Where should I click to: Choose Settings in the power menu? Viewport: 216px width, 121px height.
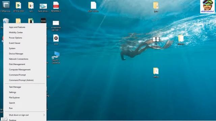[x=25, y=92]
